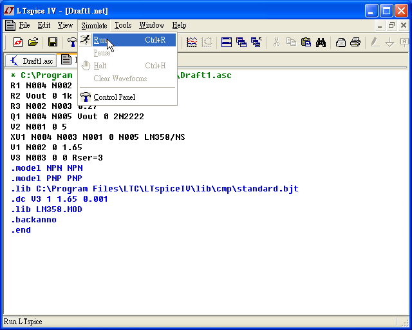The image size is (412, 330).
Task: Click the document icon left of File
Action: (10, 25)
